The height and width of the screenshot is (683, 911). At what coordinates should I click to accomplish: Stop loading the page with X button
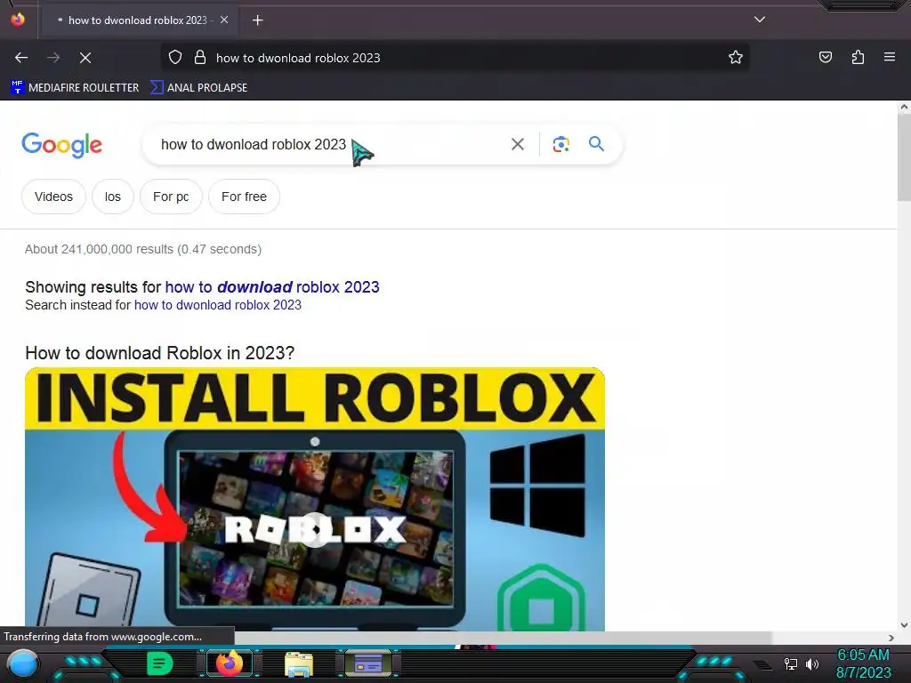[x=85, y=58]
